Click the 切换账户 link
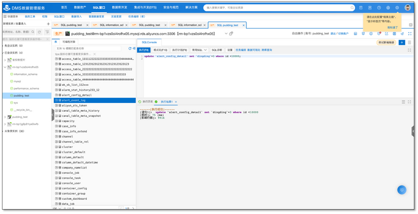The width and height of the screenshot is (418, 214). point(343,34)
